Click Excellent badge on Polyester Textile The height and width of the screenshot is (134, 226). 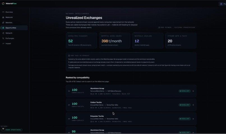click(185, 119)
